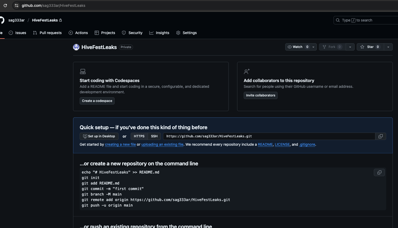Click the Create a codespace button
The height and width of the screenshot is (228, 398).
[x=97, y=101]
